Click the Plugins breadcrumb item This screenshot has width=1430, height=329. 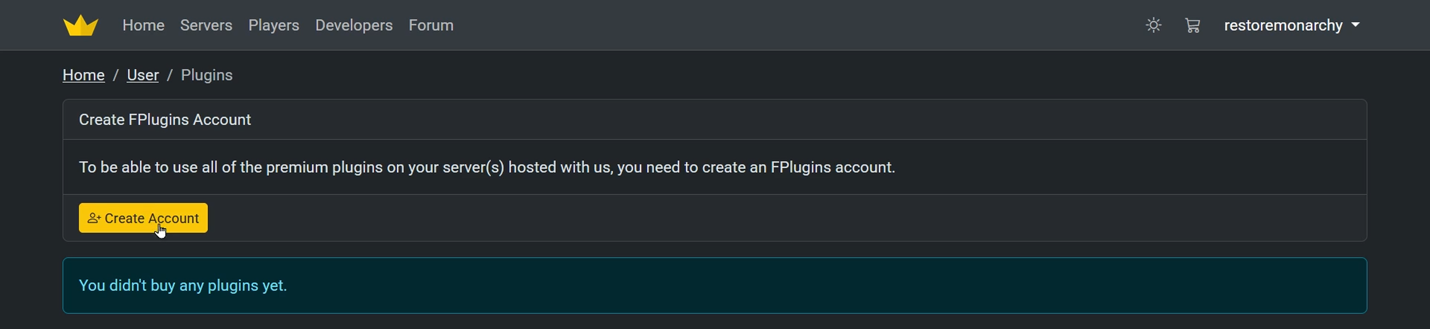tap(206, 75)
